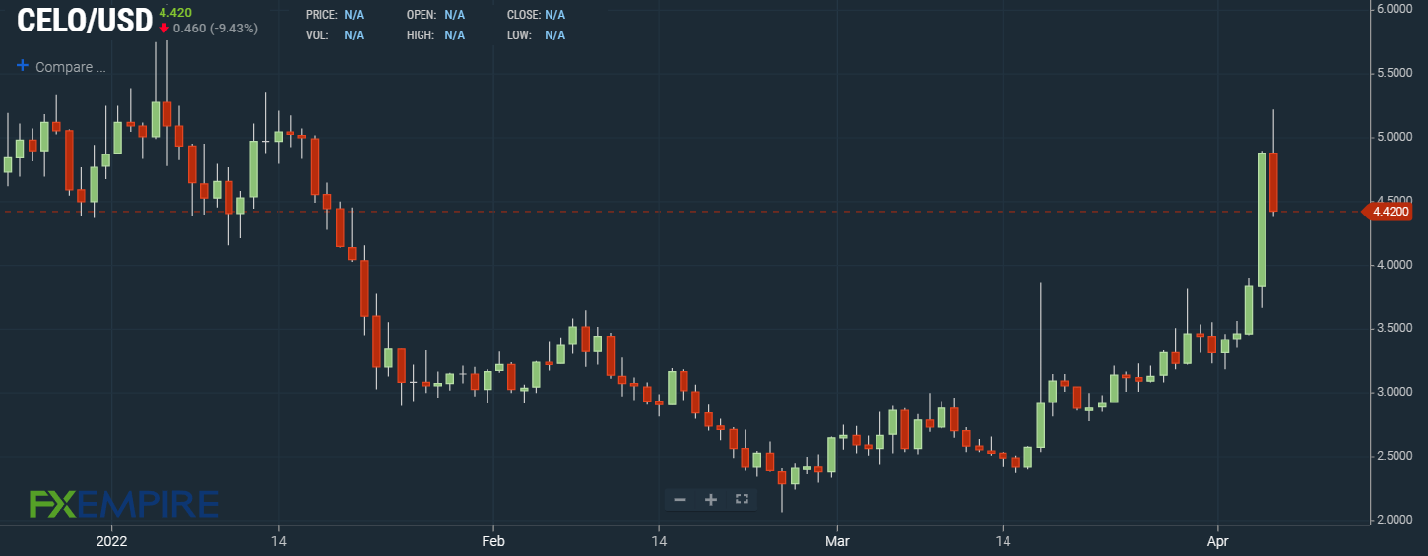Click the 5.5000 price axis label
Image resolution: width=1428 pixels, height=556 pixels.
pos(1395,73)
